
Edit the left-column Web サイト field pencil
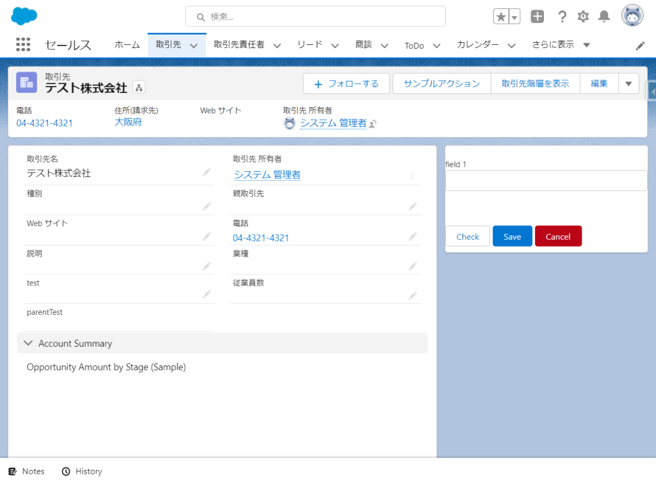207,237
